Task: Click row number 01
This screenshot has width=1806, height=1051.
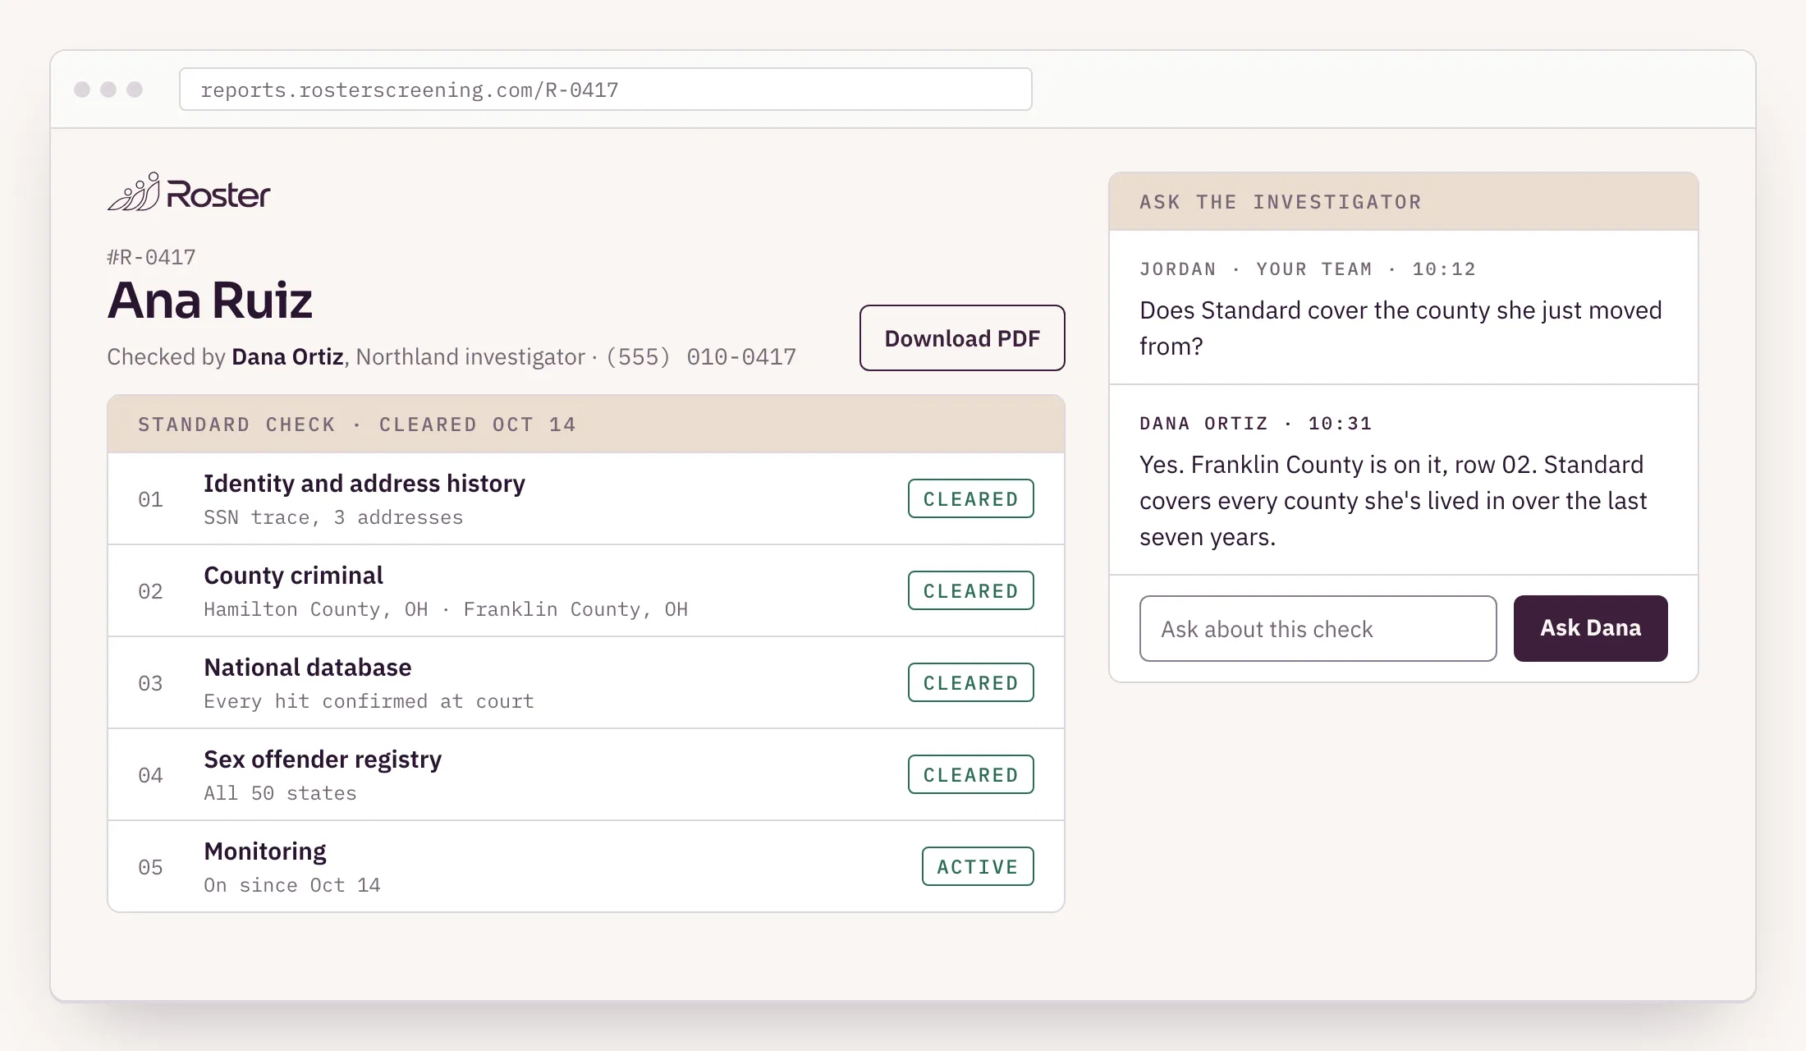Action: point(150,499)
